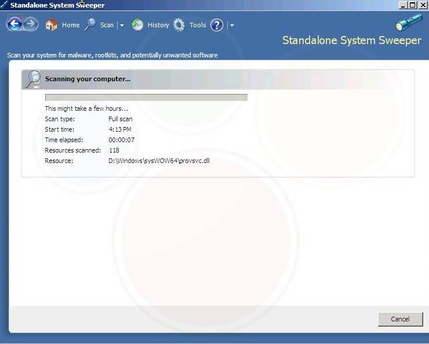429x344 pixels.
Task: Click the scanning magnifier icon in panel header
Action: point(33,79)
